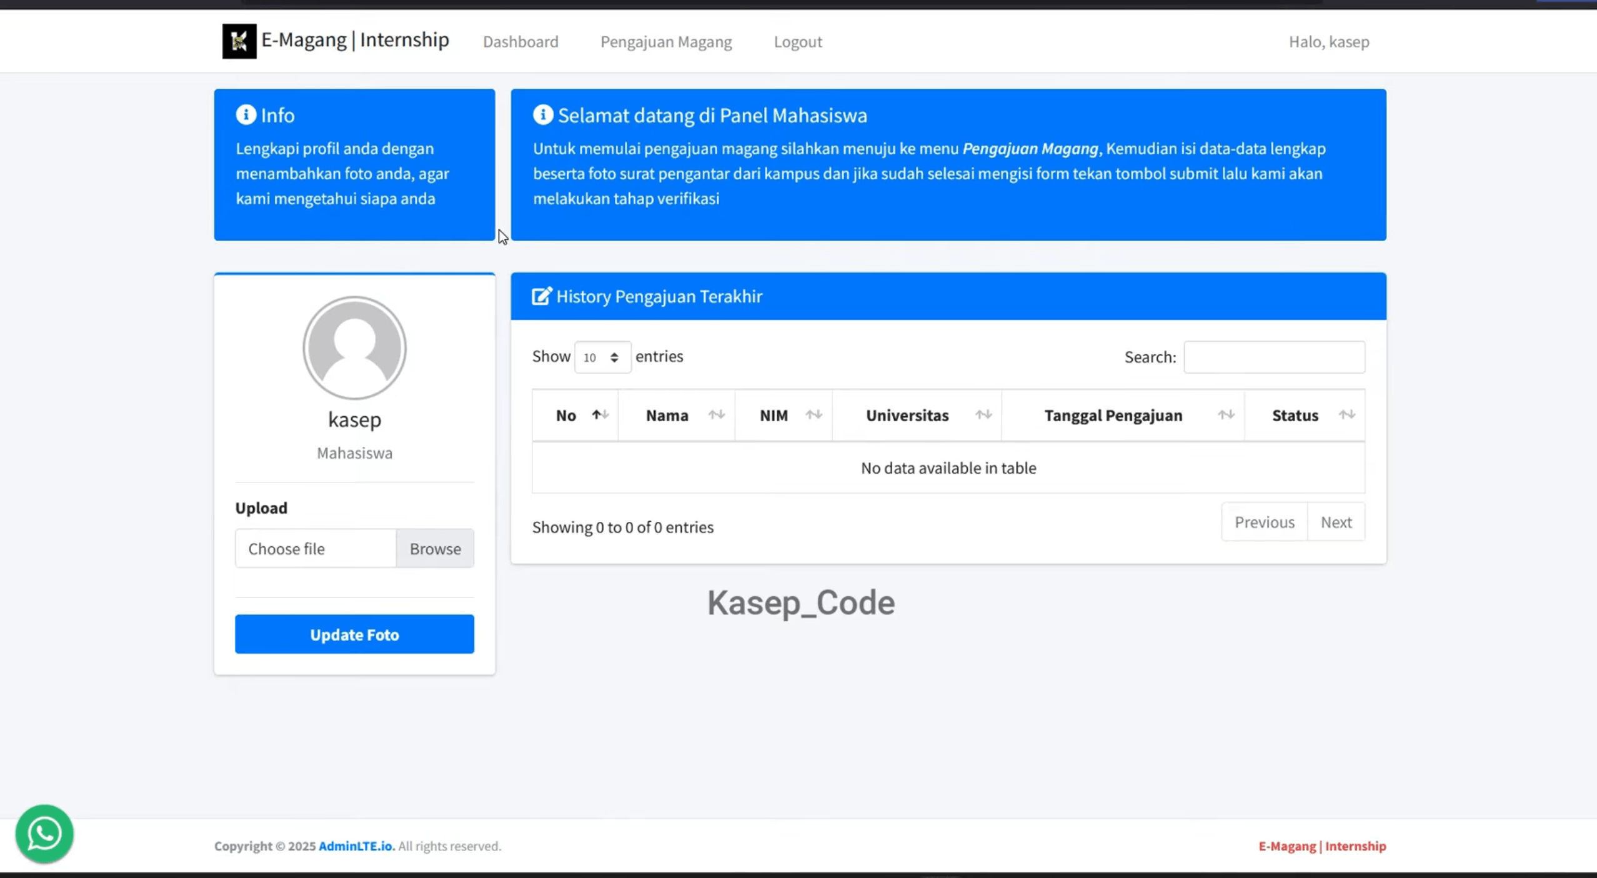Click the Update Foto button
This screenshot has width=1597, height=878.
[355, 634]
